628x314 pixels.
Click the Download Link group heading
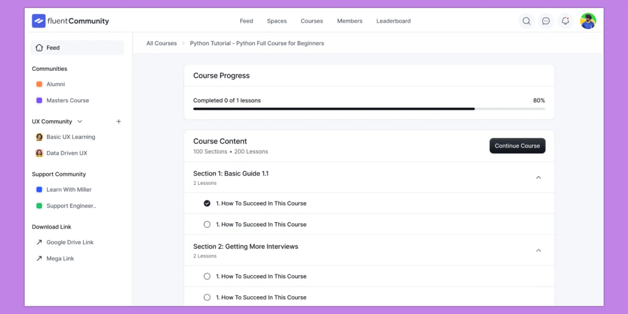click(52, 227)
